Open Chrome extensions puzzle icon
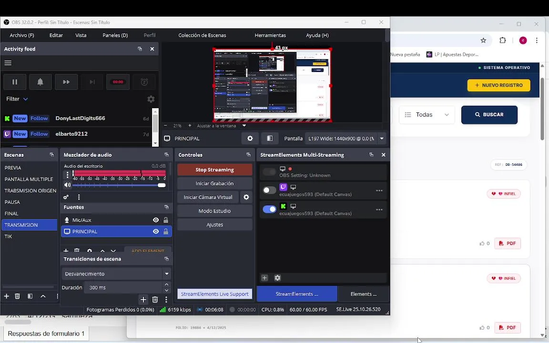The width and height of the screenshot is (549, 343). click(503, 40)
